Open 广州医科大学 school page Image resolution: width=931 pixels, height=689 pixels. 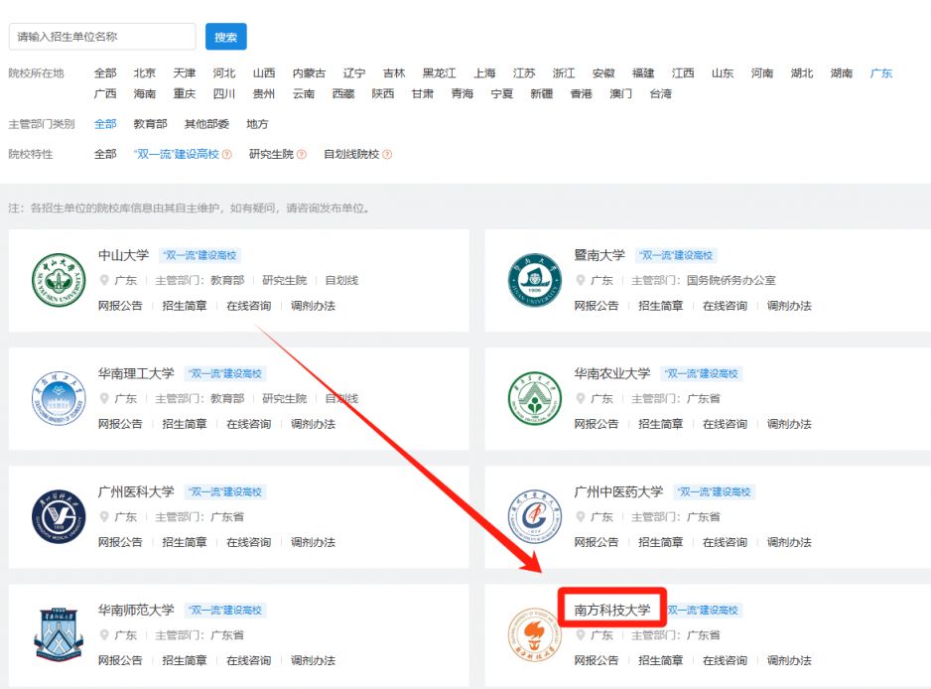click(136, 491)
